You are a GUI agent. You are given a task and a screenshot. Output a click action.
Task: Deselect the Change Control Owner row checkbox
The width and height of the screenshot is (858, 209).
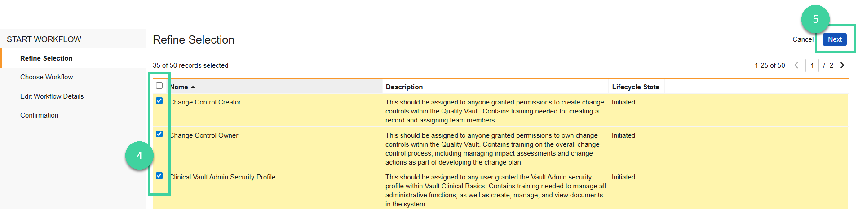(159, 134)
